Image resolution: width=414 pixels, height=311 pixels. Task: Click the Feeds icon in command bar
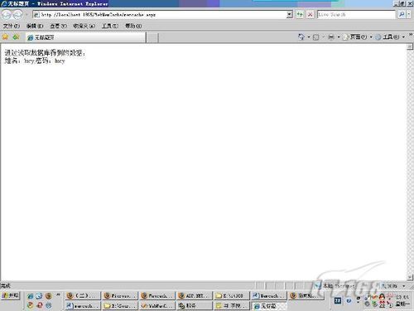316,37
